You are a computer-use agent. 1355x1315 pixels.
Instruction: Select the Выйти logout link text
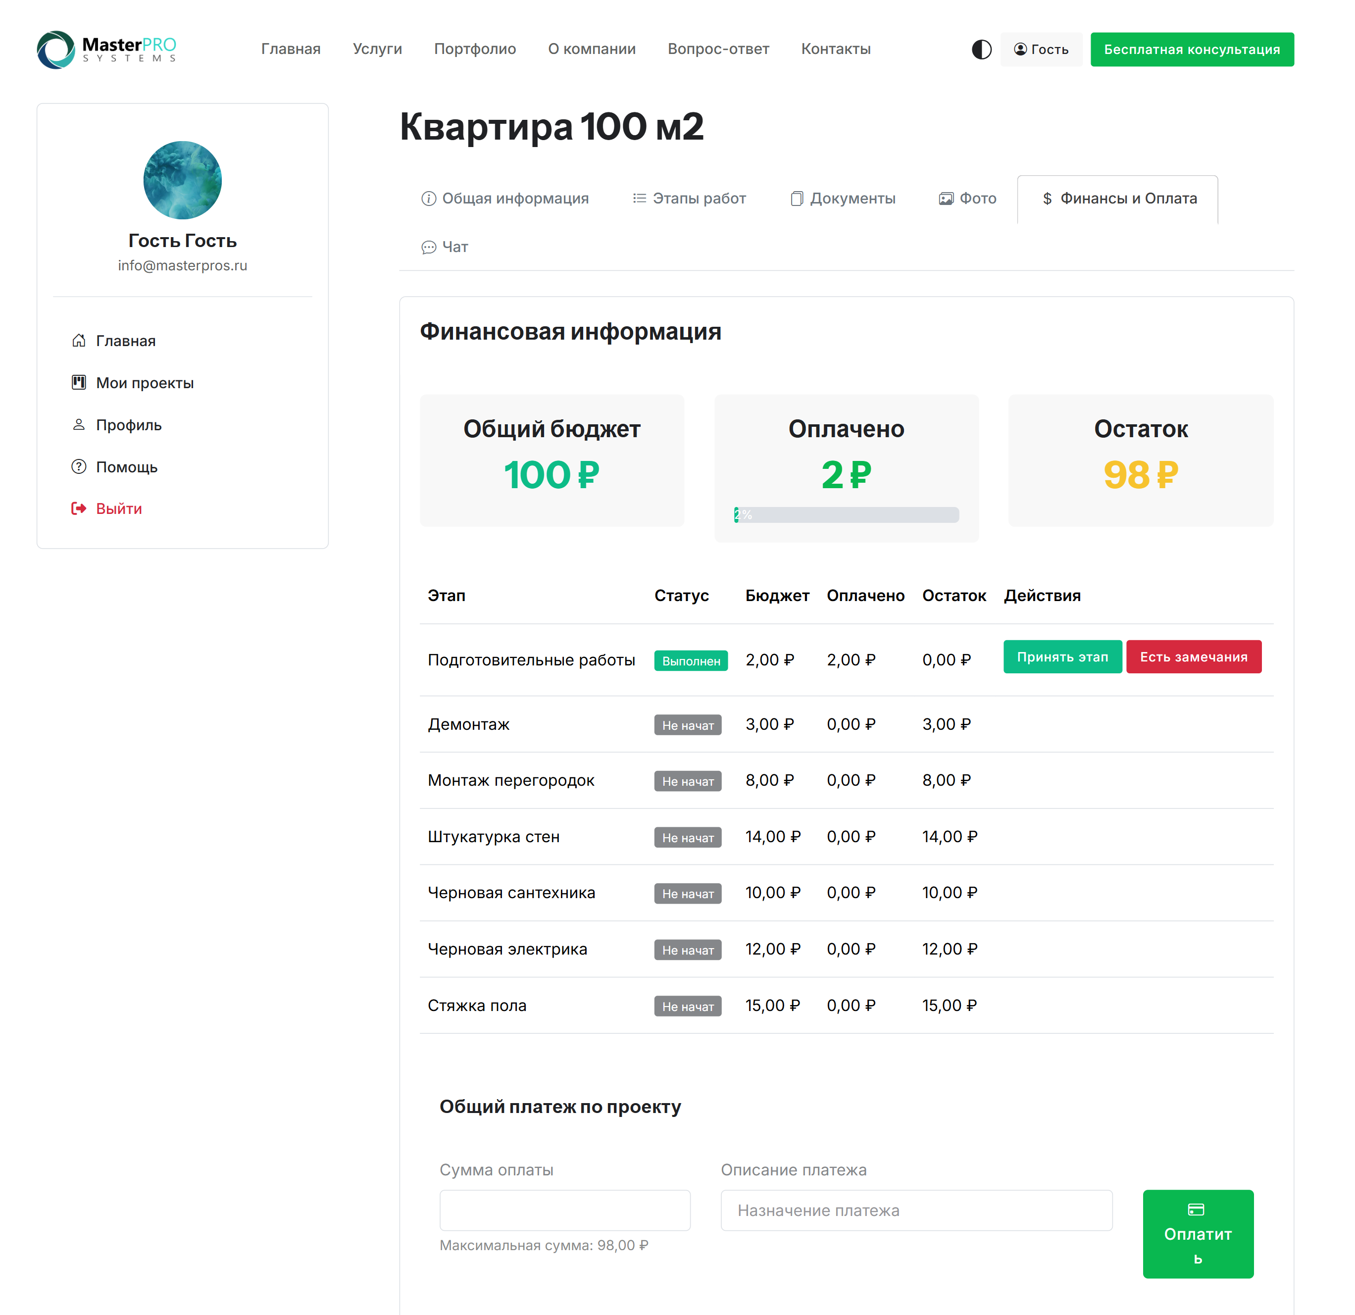[119, 509]
